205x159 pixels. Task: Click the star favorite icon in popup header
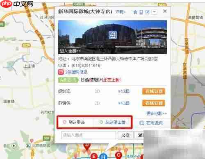135,12
